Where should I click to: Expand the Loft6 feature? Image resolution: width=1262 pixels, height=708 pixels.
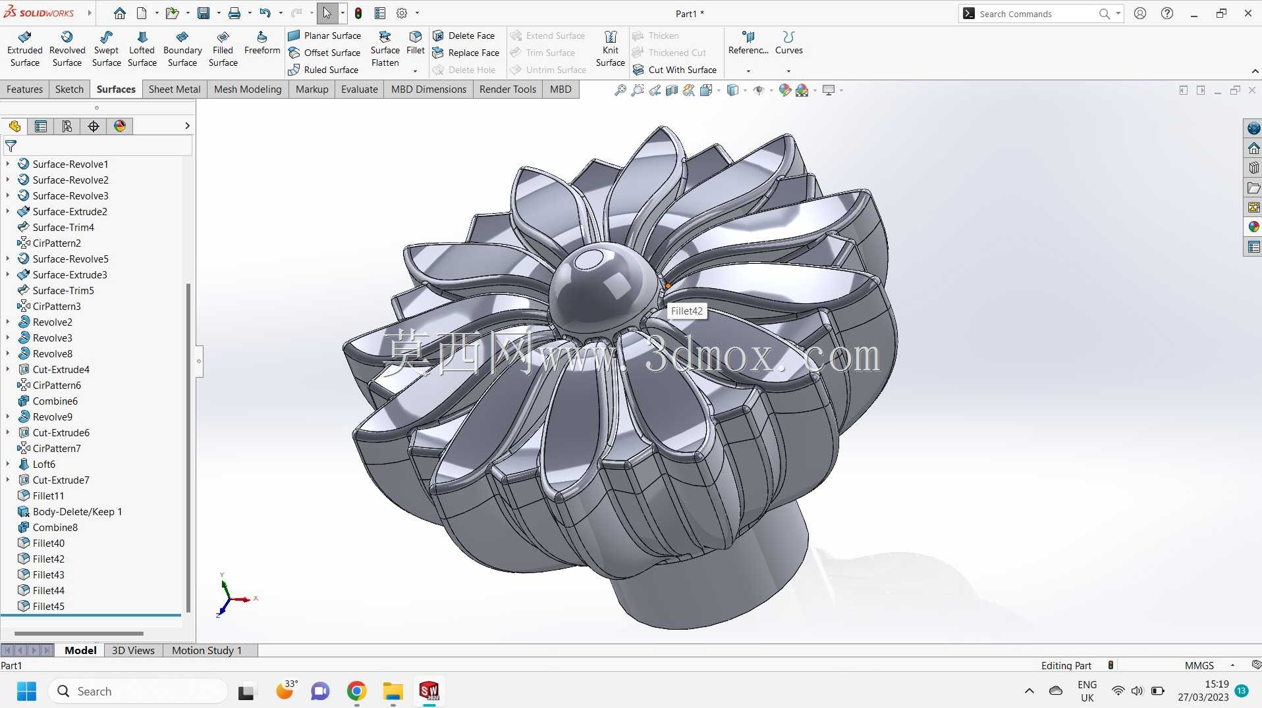click(8, 464)
